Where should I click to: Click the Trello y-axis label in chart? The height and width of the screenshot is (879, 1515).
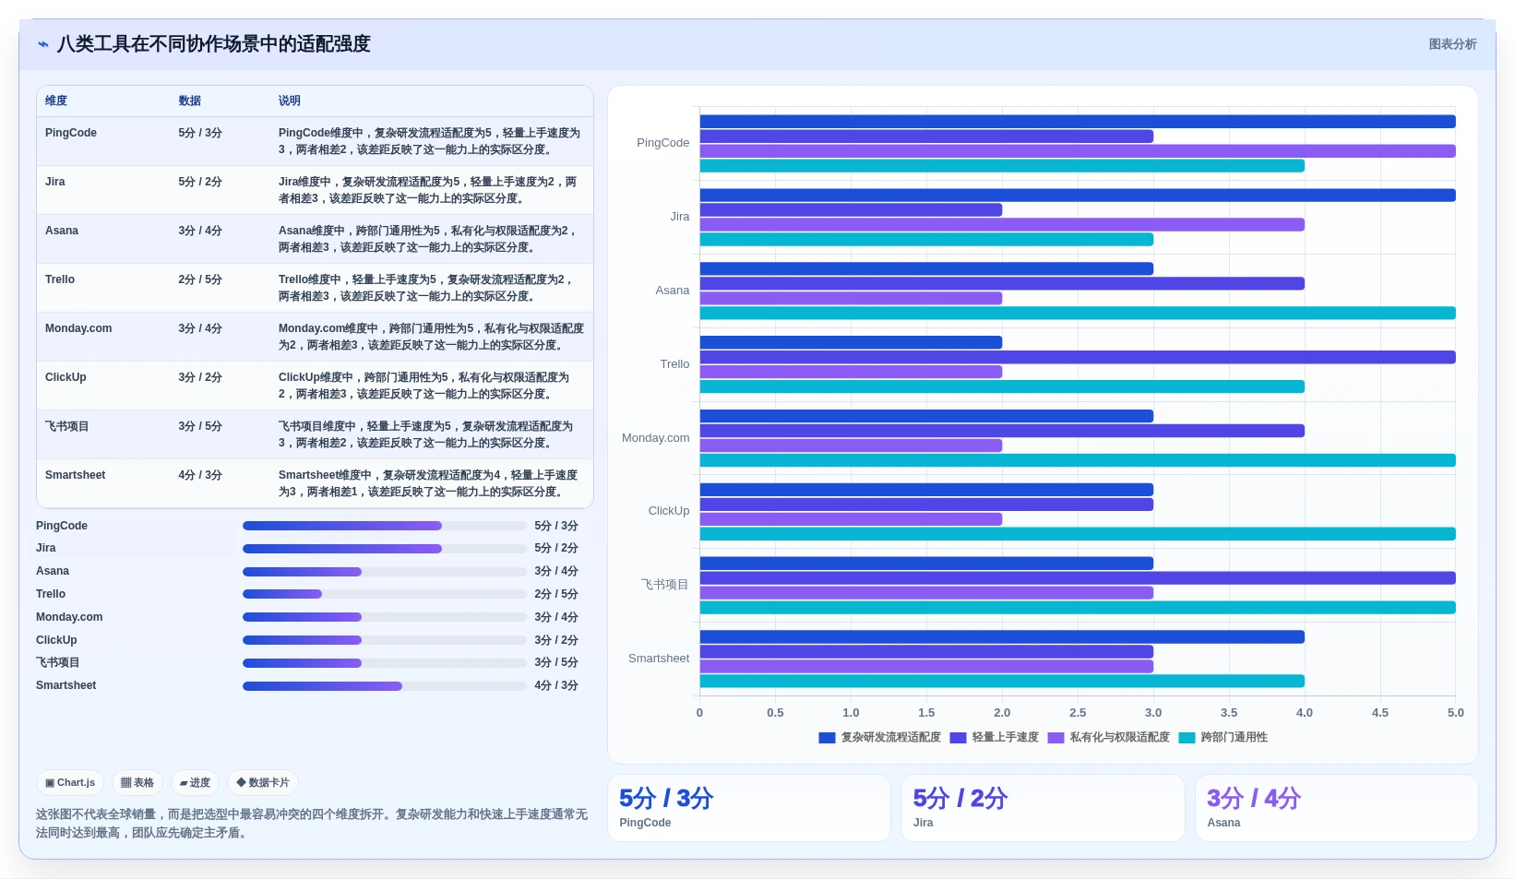[674, 364]
